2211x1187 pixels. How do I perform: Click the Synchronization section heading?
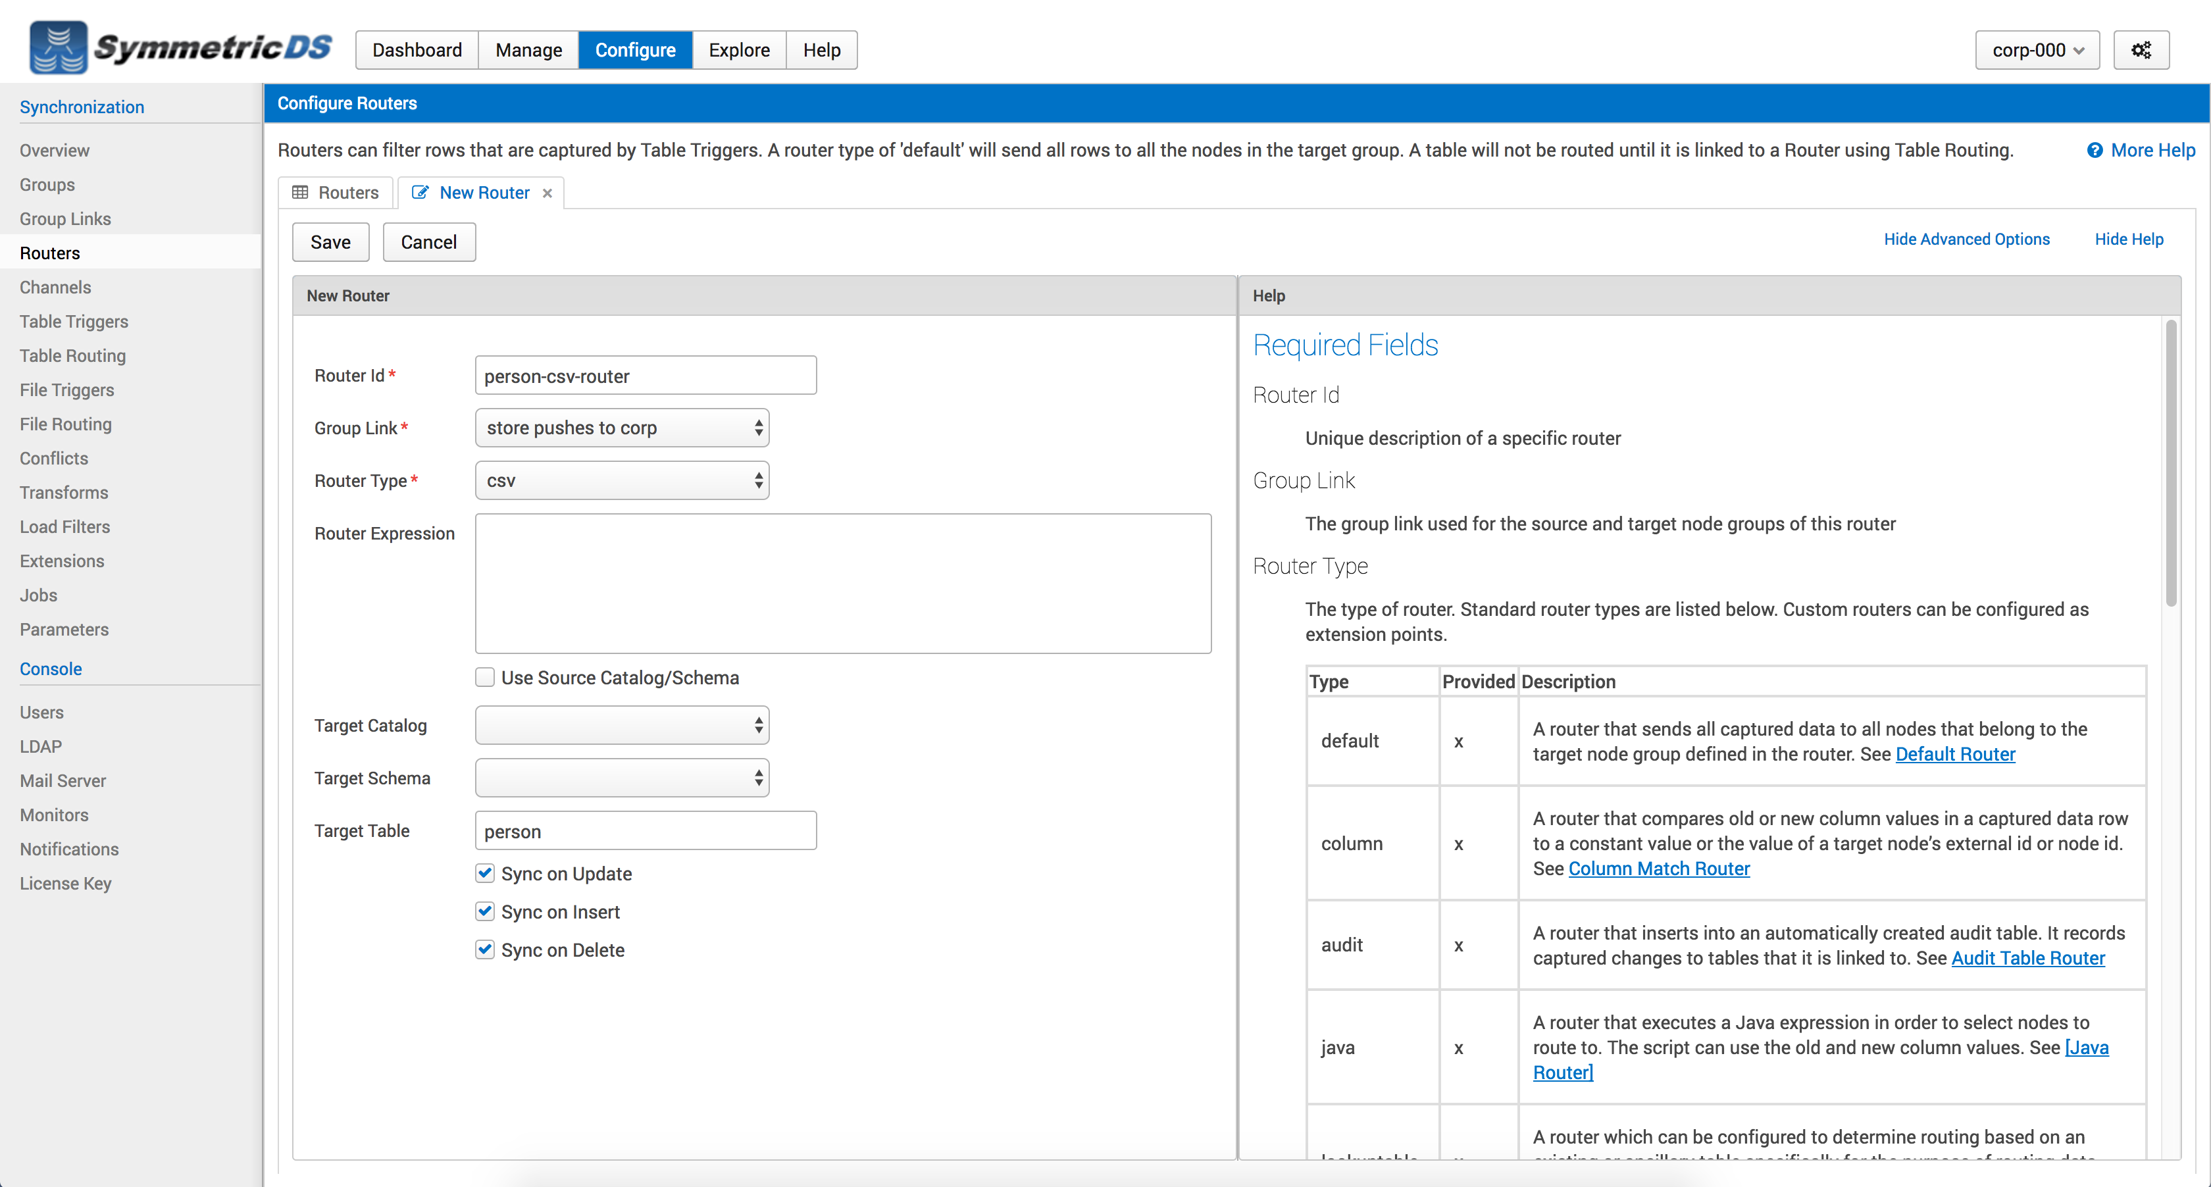(82, 107)
